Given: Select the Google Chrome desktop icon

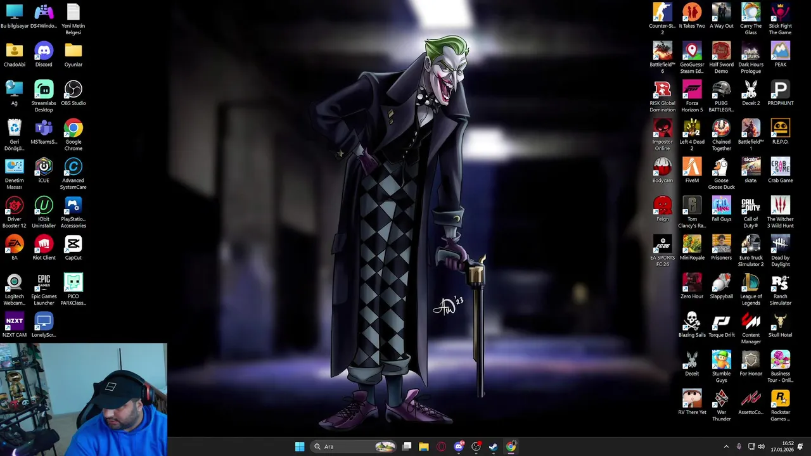Looking at the screenshot, I should click(x=73, y=136).
